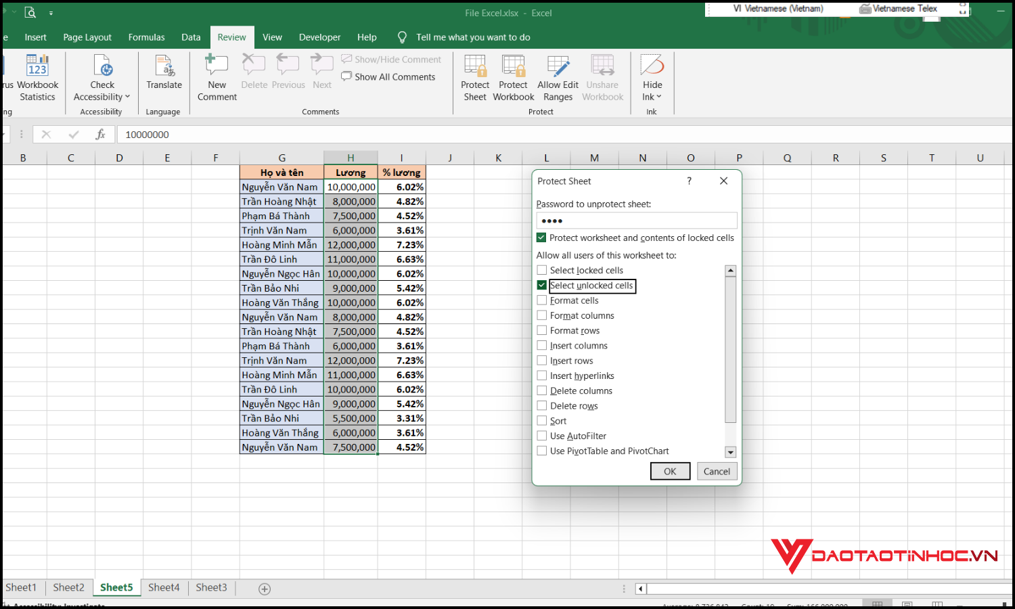1015x609 pixels.
Task: Close the Protect Sheet dialog
Action: click(723, 181)
